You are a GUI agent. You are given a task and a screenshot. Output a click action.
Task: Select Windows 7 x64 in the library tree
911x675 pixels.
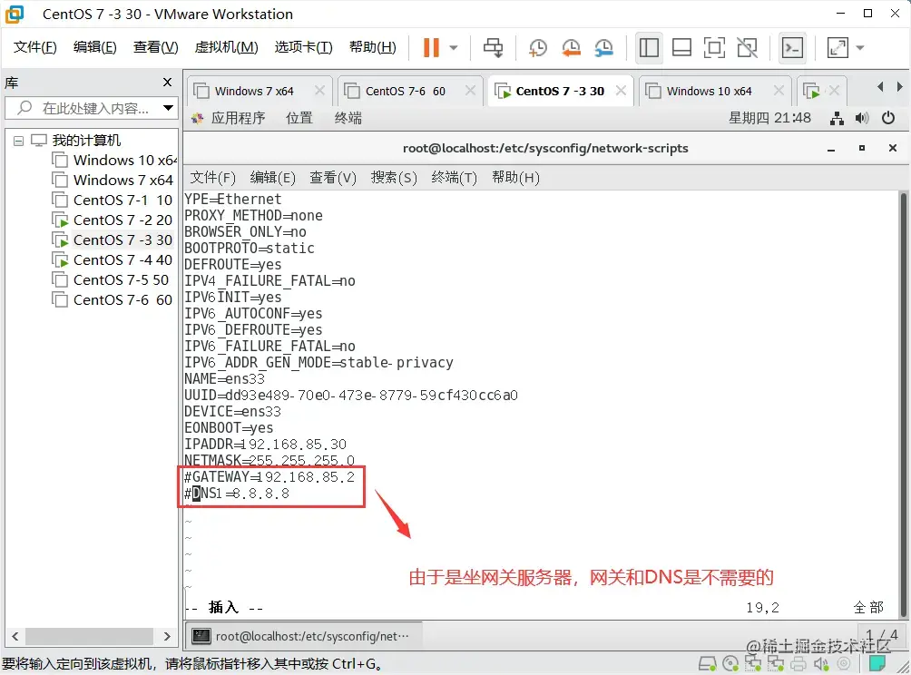113,180
